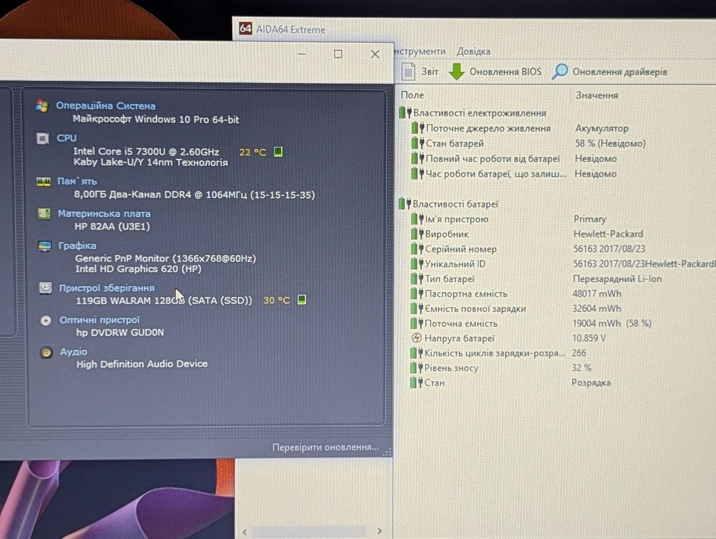Click the Оновлення драйверів magnifier icon
The image size is (716, 539).
pyautogui.click(x=559, y=72)
